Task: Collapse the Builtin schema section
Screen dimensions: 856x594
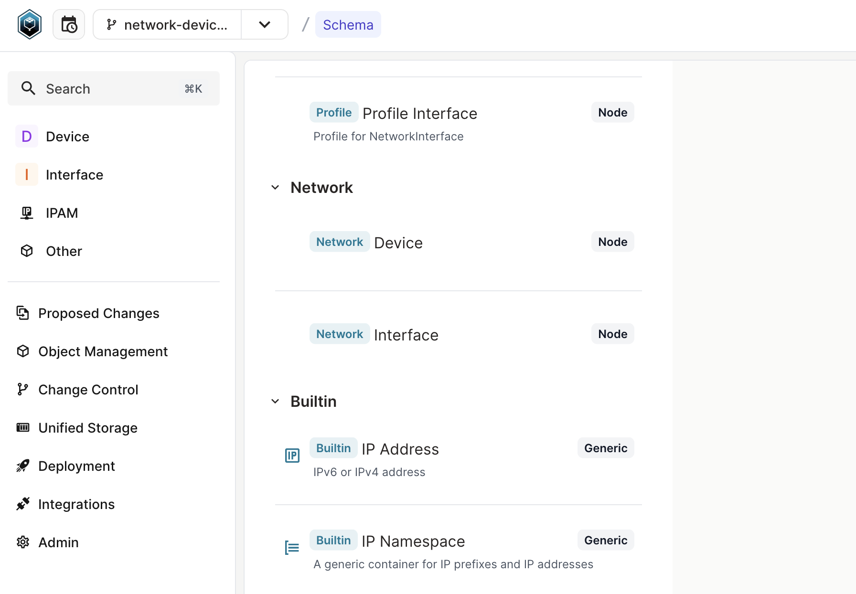Action: [x=275, y=401]
